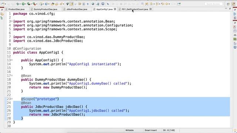Viewport: 237px width, 133px height.
Task: Click the New Java Package icon
Action: click(41, 4)
